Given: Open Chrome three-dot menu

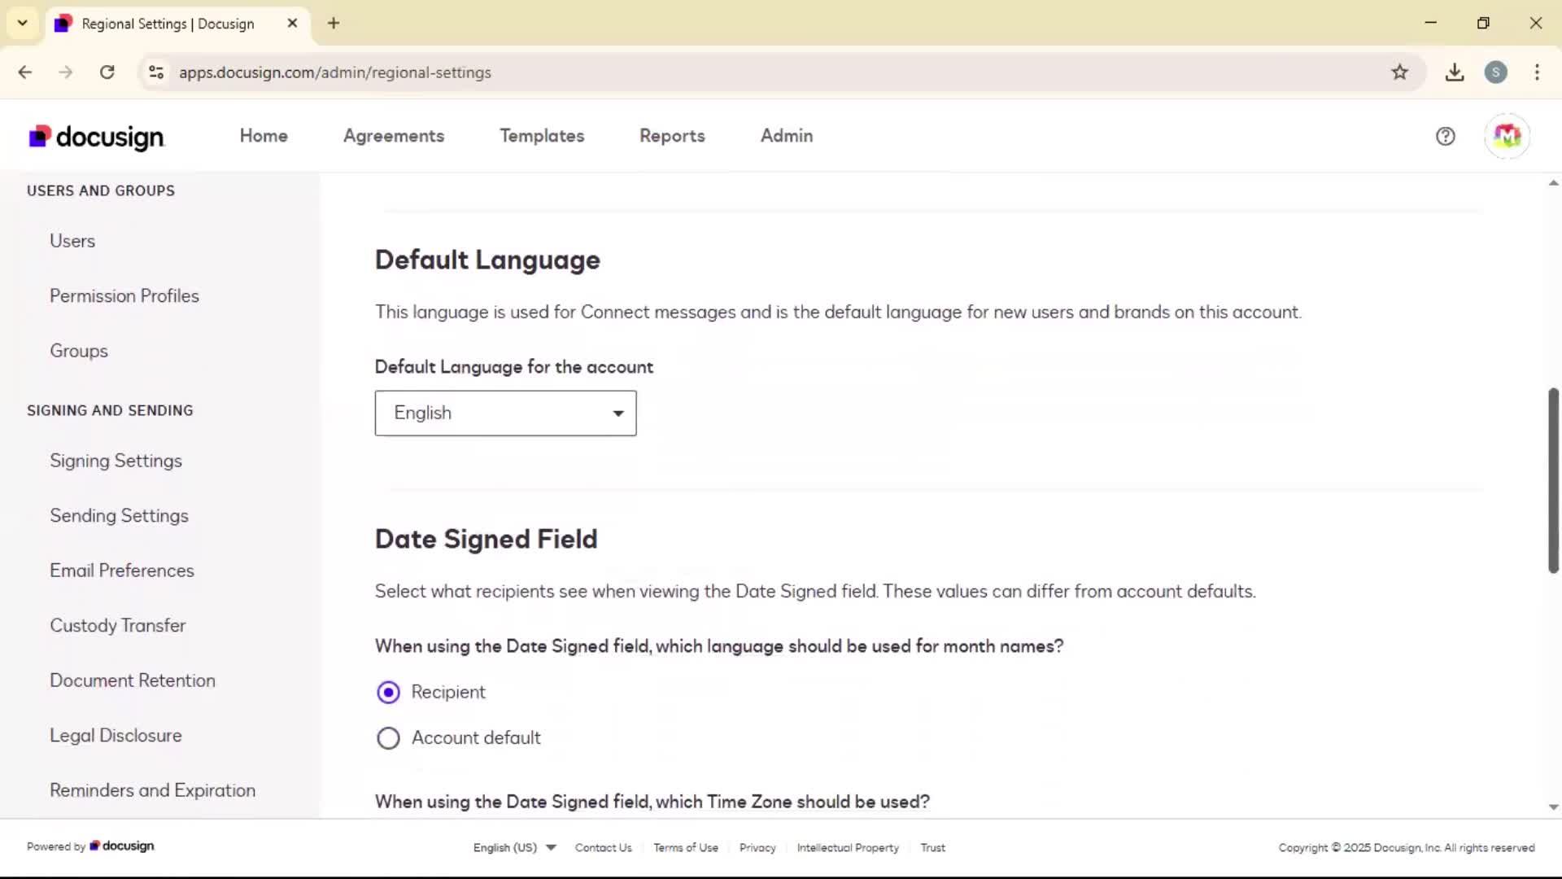Looking at the screenshot, I should tap(1537, 72).
